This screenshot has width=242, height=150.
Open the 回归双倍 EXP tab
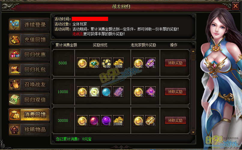pyautogui.click(x=29, y=99)
